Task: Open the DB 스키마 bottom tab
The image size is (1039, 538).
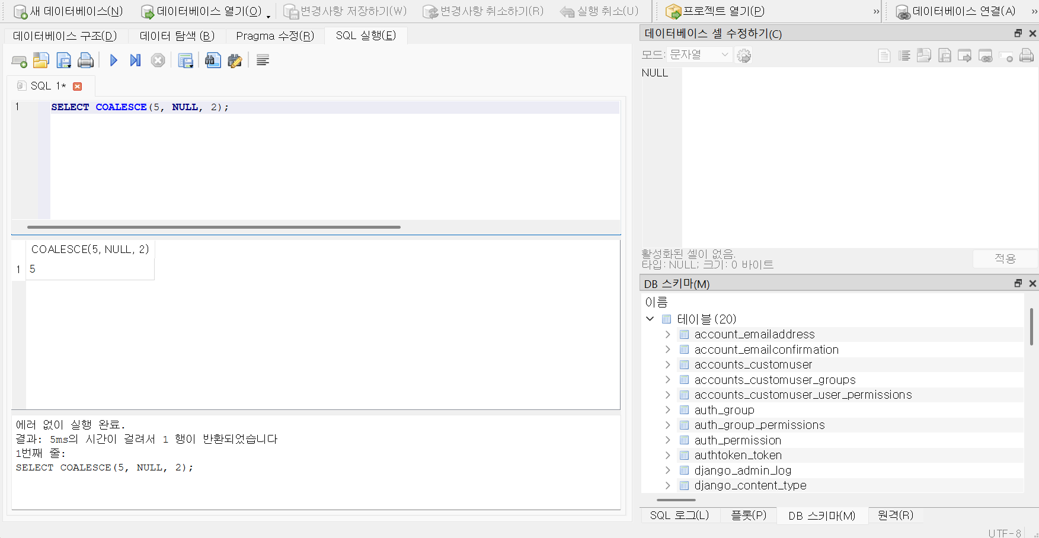Action: click(821, 515)
